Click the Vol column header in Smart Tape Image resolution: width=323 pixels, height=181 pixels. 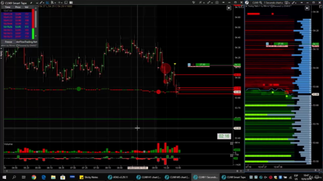[x=27, y=7]
